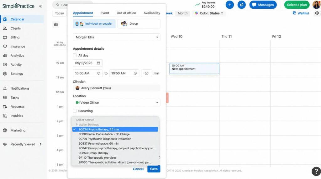Switch to the Out of office tab

click(x=126, y=13)
